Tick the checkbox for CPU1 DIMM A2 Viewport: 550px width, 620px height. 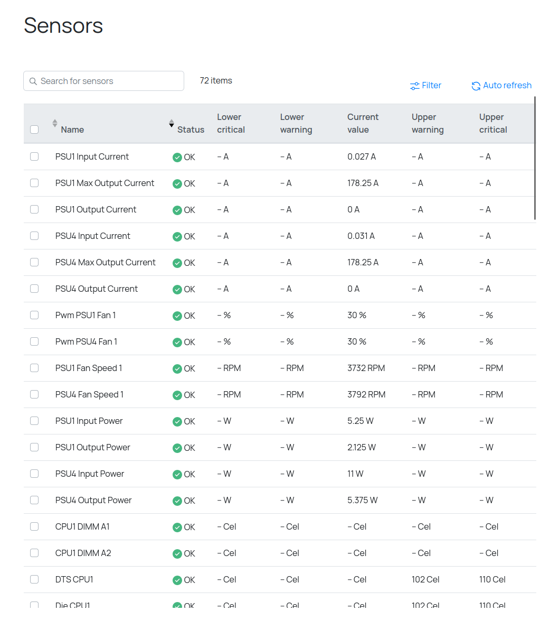coord(34,553)
